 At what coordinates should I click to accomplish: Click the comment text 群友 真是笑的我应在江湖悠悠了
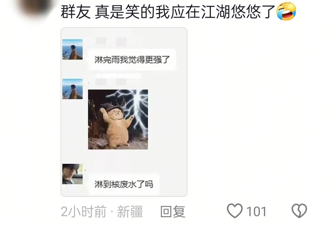pos(168,12)
